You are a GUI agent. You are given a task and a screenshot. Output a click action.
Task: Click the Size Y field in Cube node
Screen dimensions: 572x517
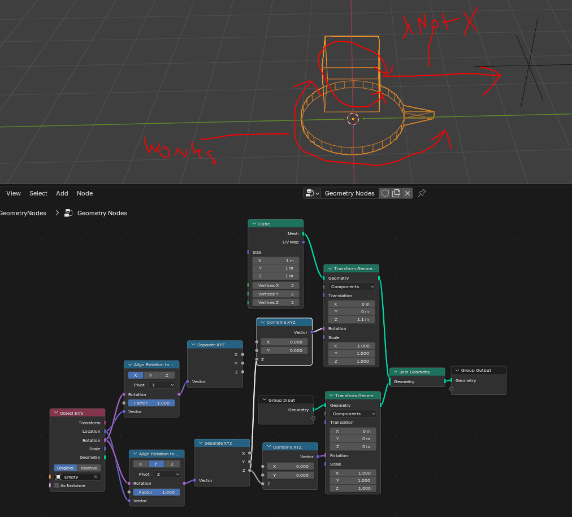click(275, 268)
